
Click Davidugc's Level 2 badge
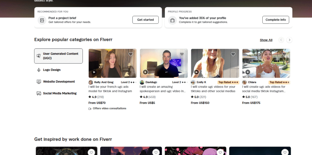point(180,82)
